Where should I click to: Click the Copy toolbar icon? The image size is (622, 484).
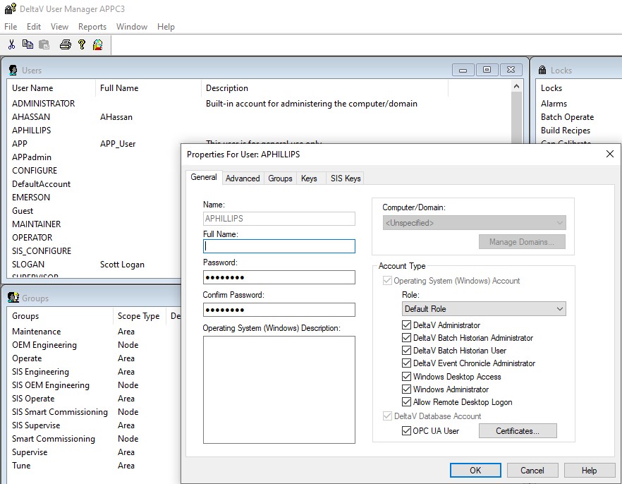[x=28, y=44]
